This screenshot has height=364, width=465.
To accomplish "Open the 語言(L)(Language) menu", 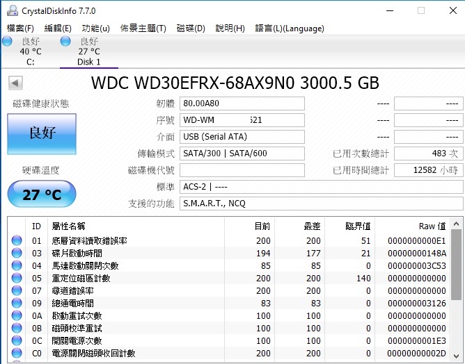I will coord(290,28).
